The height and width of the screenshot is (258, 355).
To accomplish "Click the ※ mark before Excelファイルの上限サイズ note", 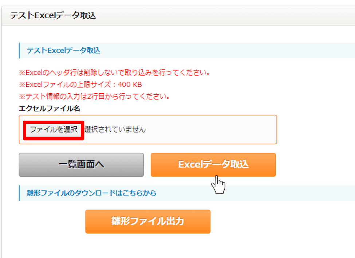I will coord(22,85).
